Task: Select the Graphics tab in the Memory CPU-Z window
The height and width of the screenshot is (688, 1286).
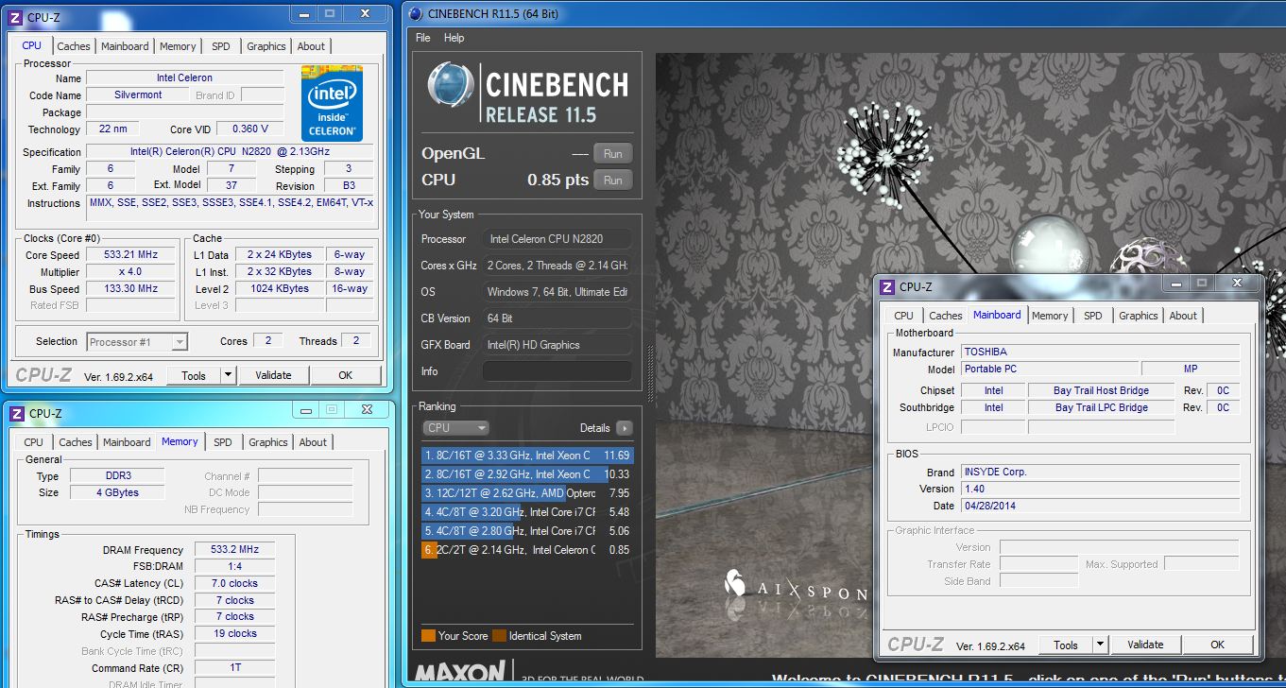Action: [x=268, y=442]
